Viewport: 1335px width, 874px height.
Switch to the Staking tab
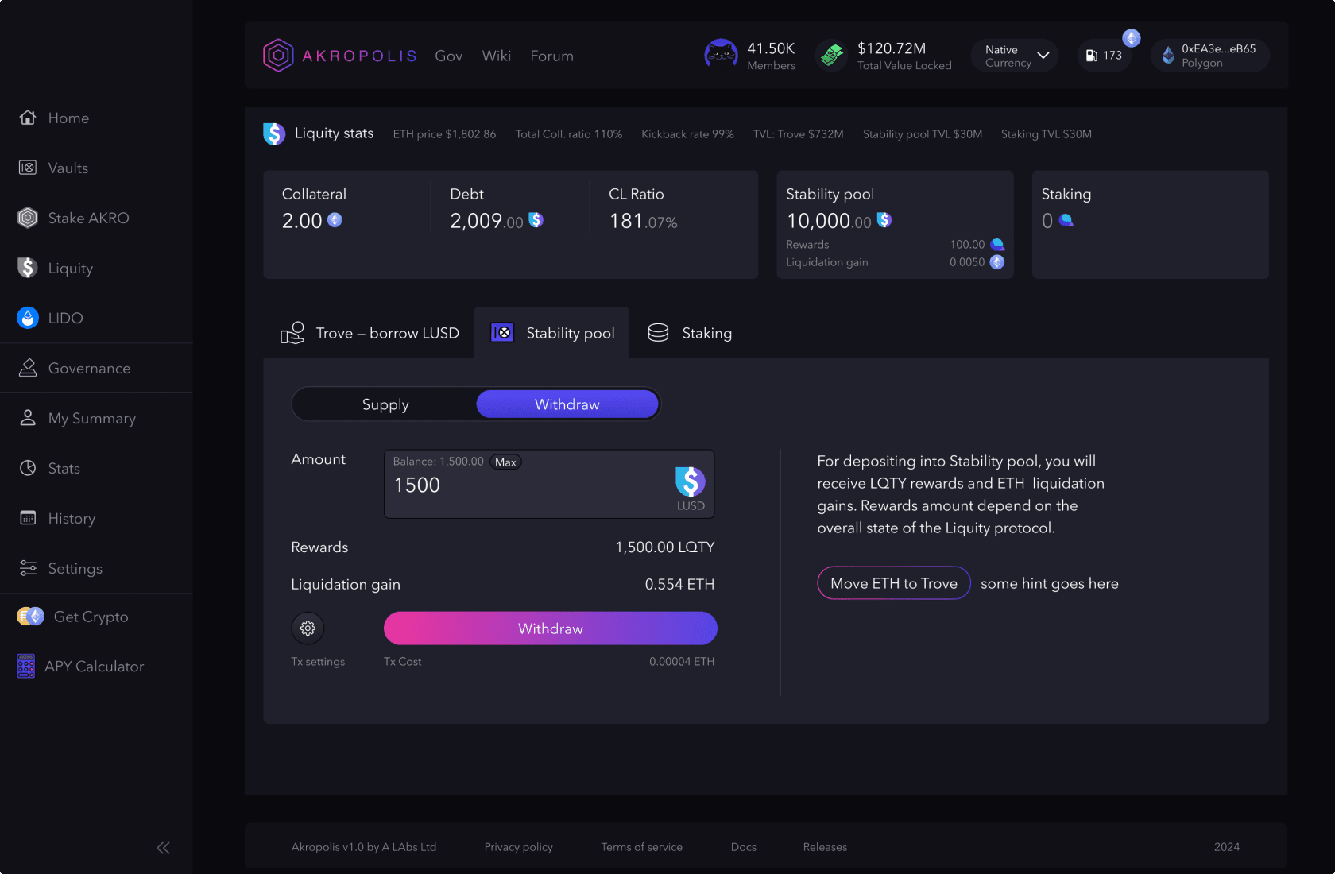point(690,333)
